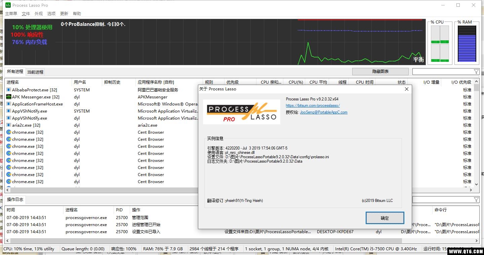
Task: Click the Intel Core i5-7500 CPU status text
Action: click(376, 249)
